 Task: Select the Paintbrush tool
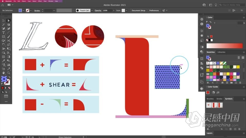(8, 37)
